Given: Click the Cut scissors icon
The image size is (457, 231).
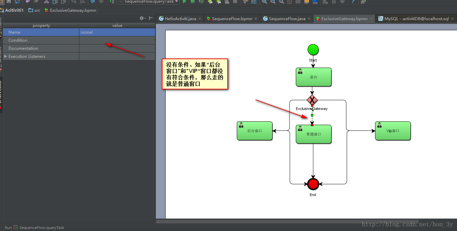Looking at the screenshot, I should click(x=47, y=1).
